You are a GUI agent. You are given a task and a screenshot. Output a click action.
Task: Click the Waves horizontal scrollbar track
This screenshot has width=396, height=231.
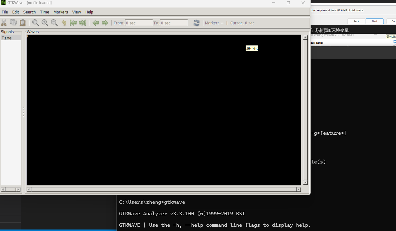[164, 189]
